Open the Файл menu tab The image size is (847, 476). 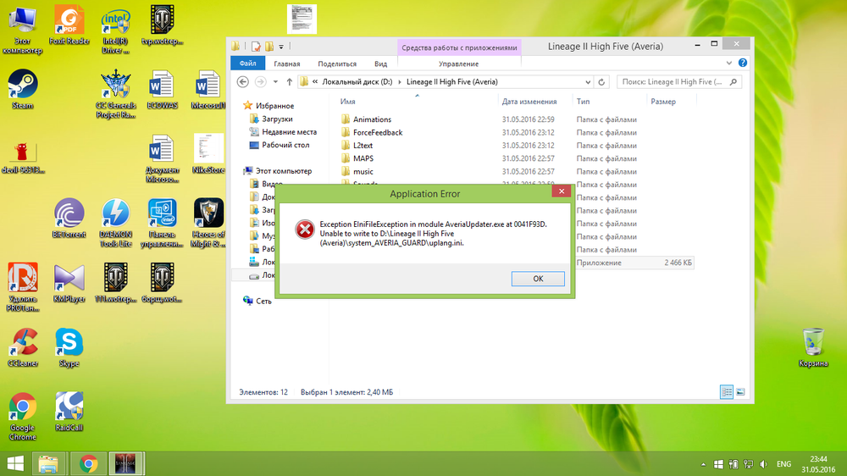(248, 64)
